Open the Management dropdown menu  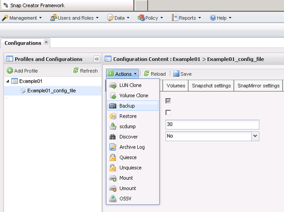[22, 18]
